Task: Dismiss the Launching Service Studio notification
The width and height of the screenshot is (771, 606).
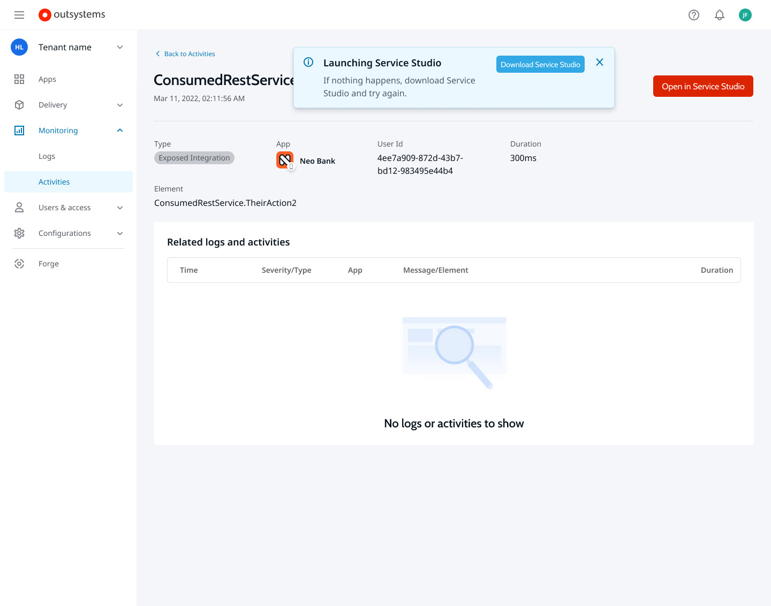Action: pos(600,62)
